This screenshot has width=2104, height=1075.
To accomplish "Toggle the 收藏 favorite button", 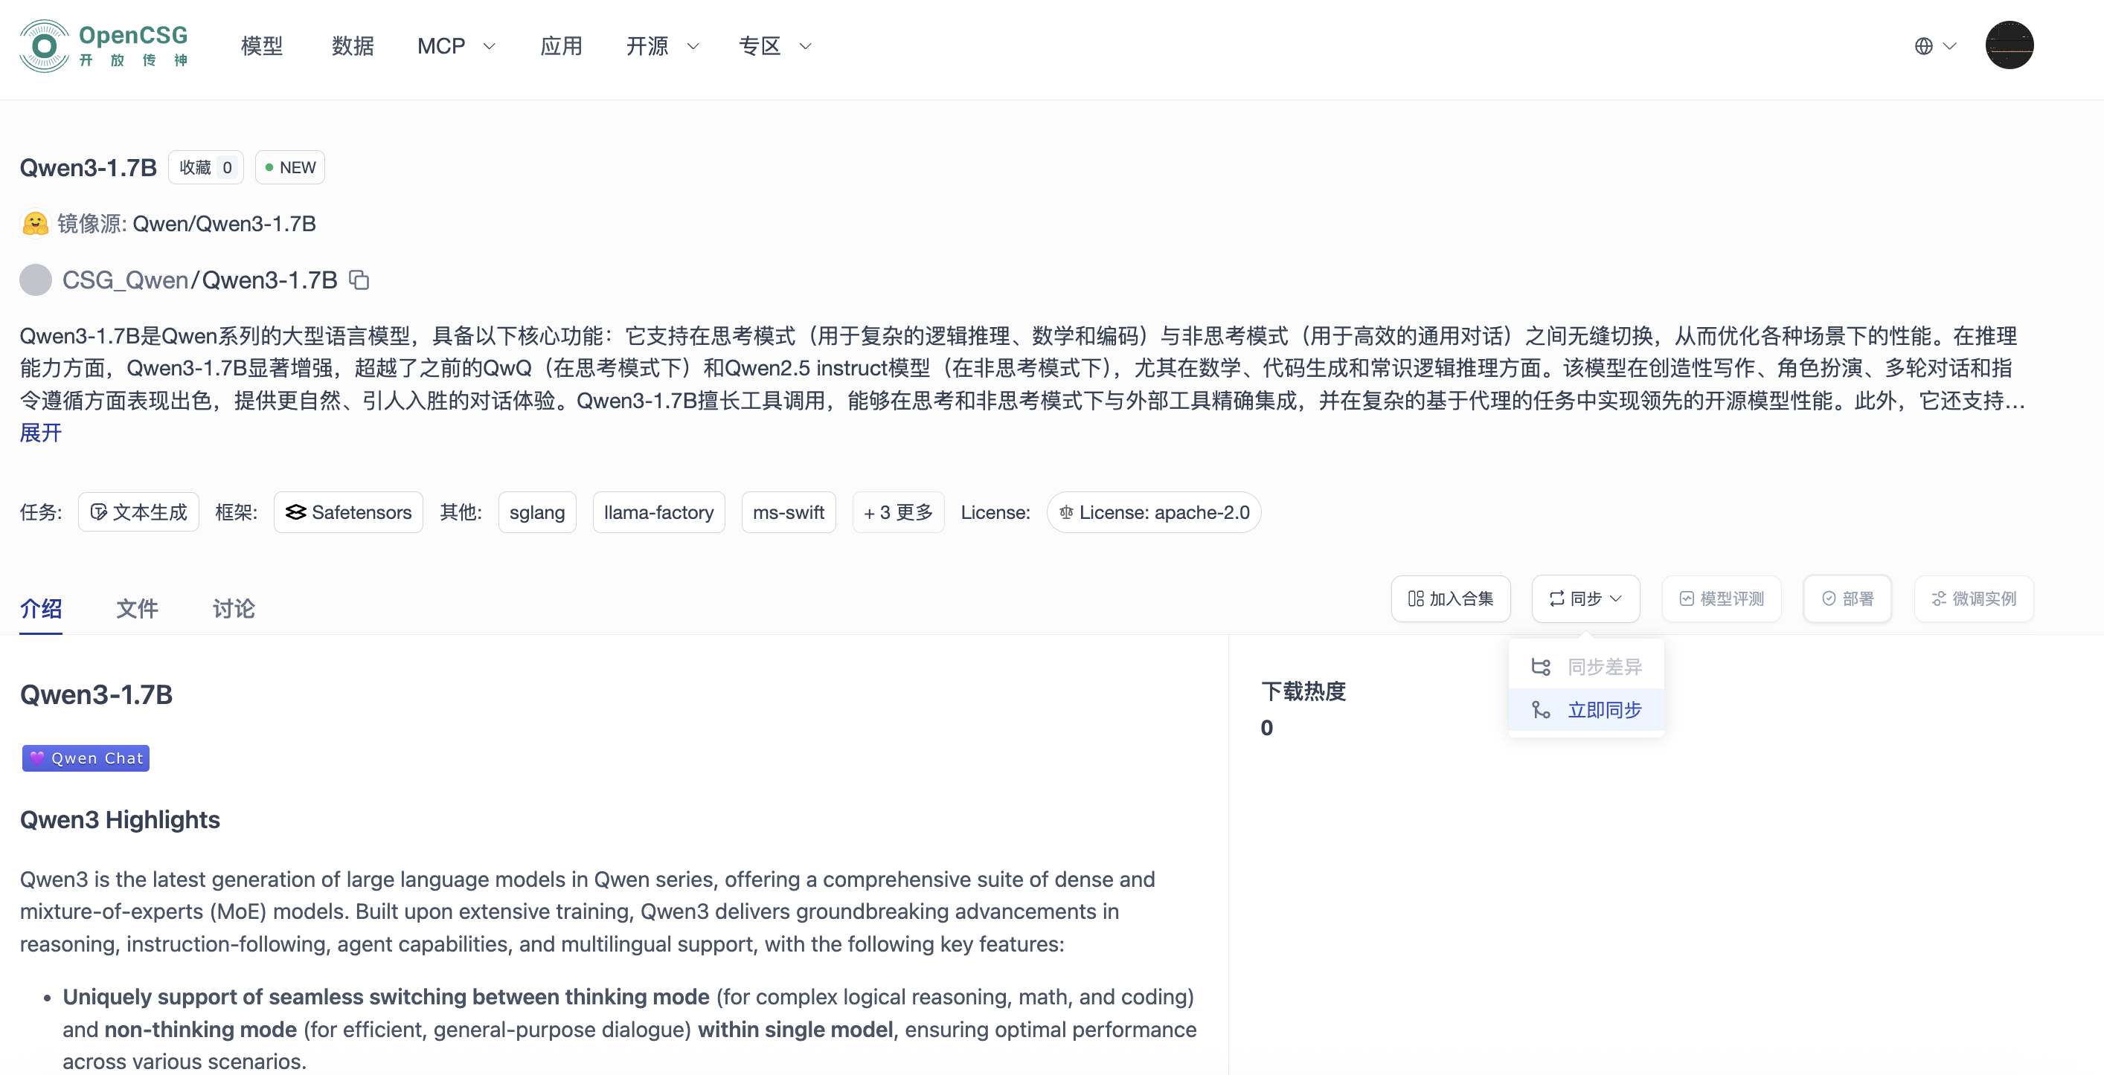I will tap(206, 167).
